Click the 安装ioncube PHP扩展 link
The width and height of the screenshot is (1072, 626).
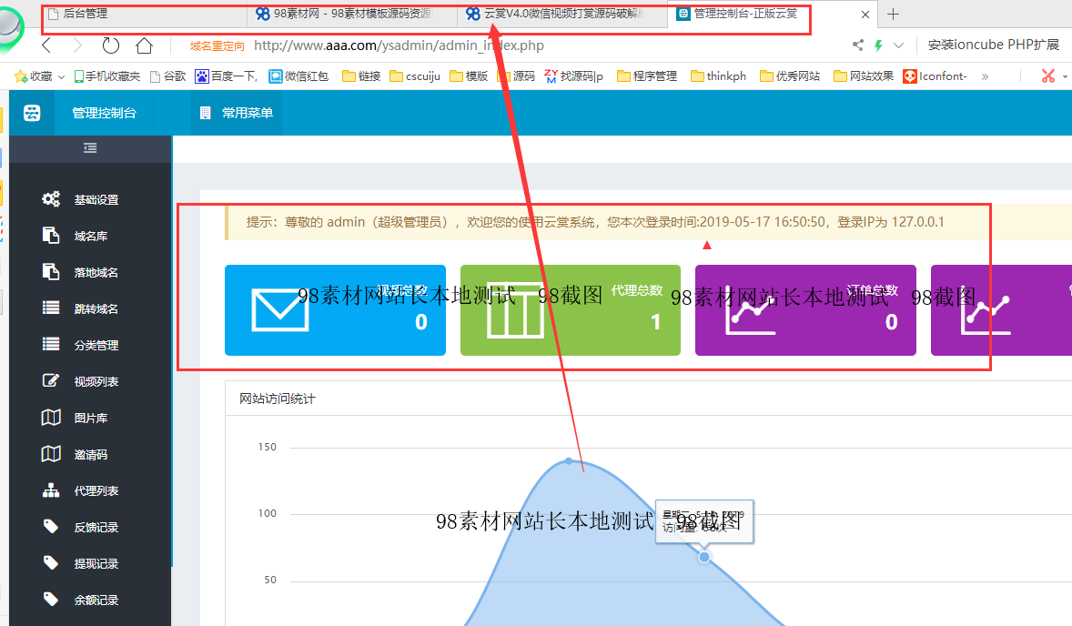[x=993, y=44]
